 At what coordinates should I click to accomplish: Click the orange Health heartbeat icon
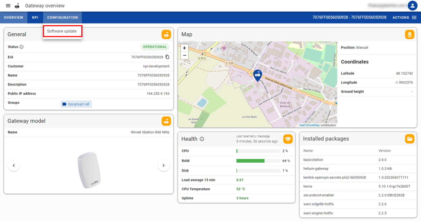(x=288, y=139)
